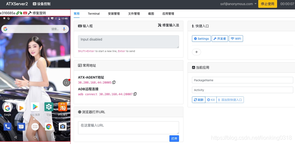The image size is (295, 144).
Task: Open the 应用管理 tab
Action: 168,14
